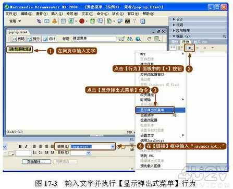233x189 pixels.
Task: Click the red Flash media icon
Action: [x=82, y=21]
